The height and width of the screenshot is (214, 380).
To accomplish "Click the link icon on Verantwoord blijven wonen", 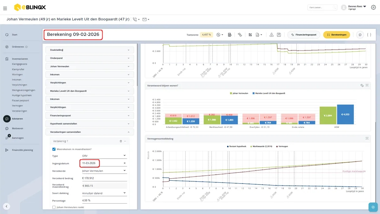I will (362, 85).
